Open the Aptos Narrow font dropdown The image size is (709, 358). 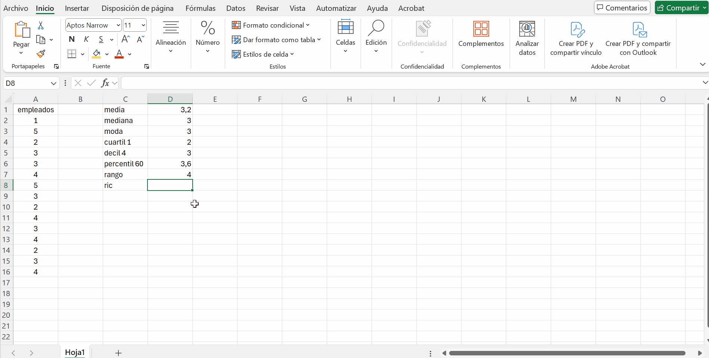(x=118, y=25)
